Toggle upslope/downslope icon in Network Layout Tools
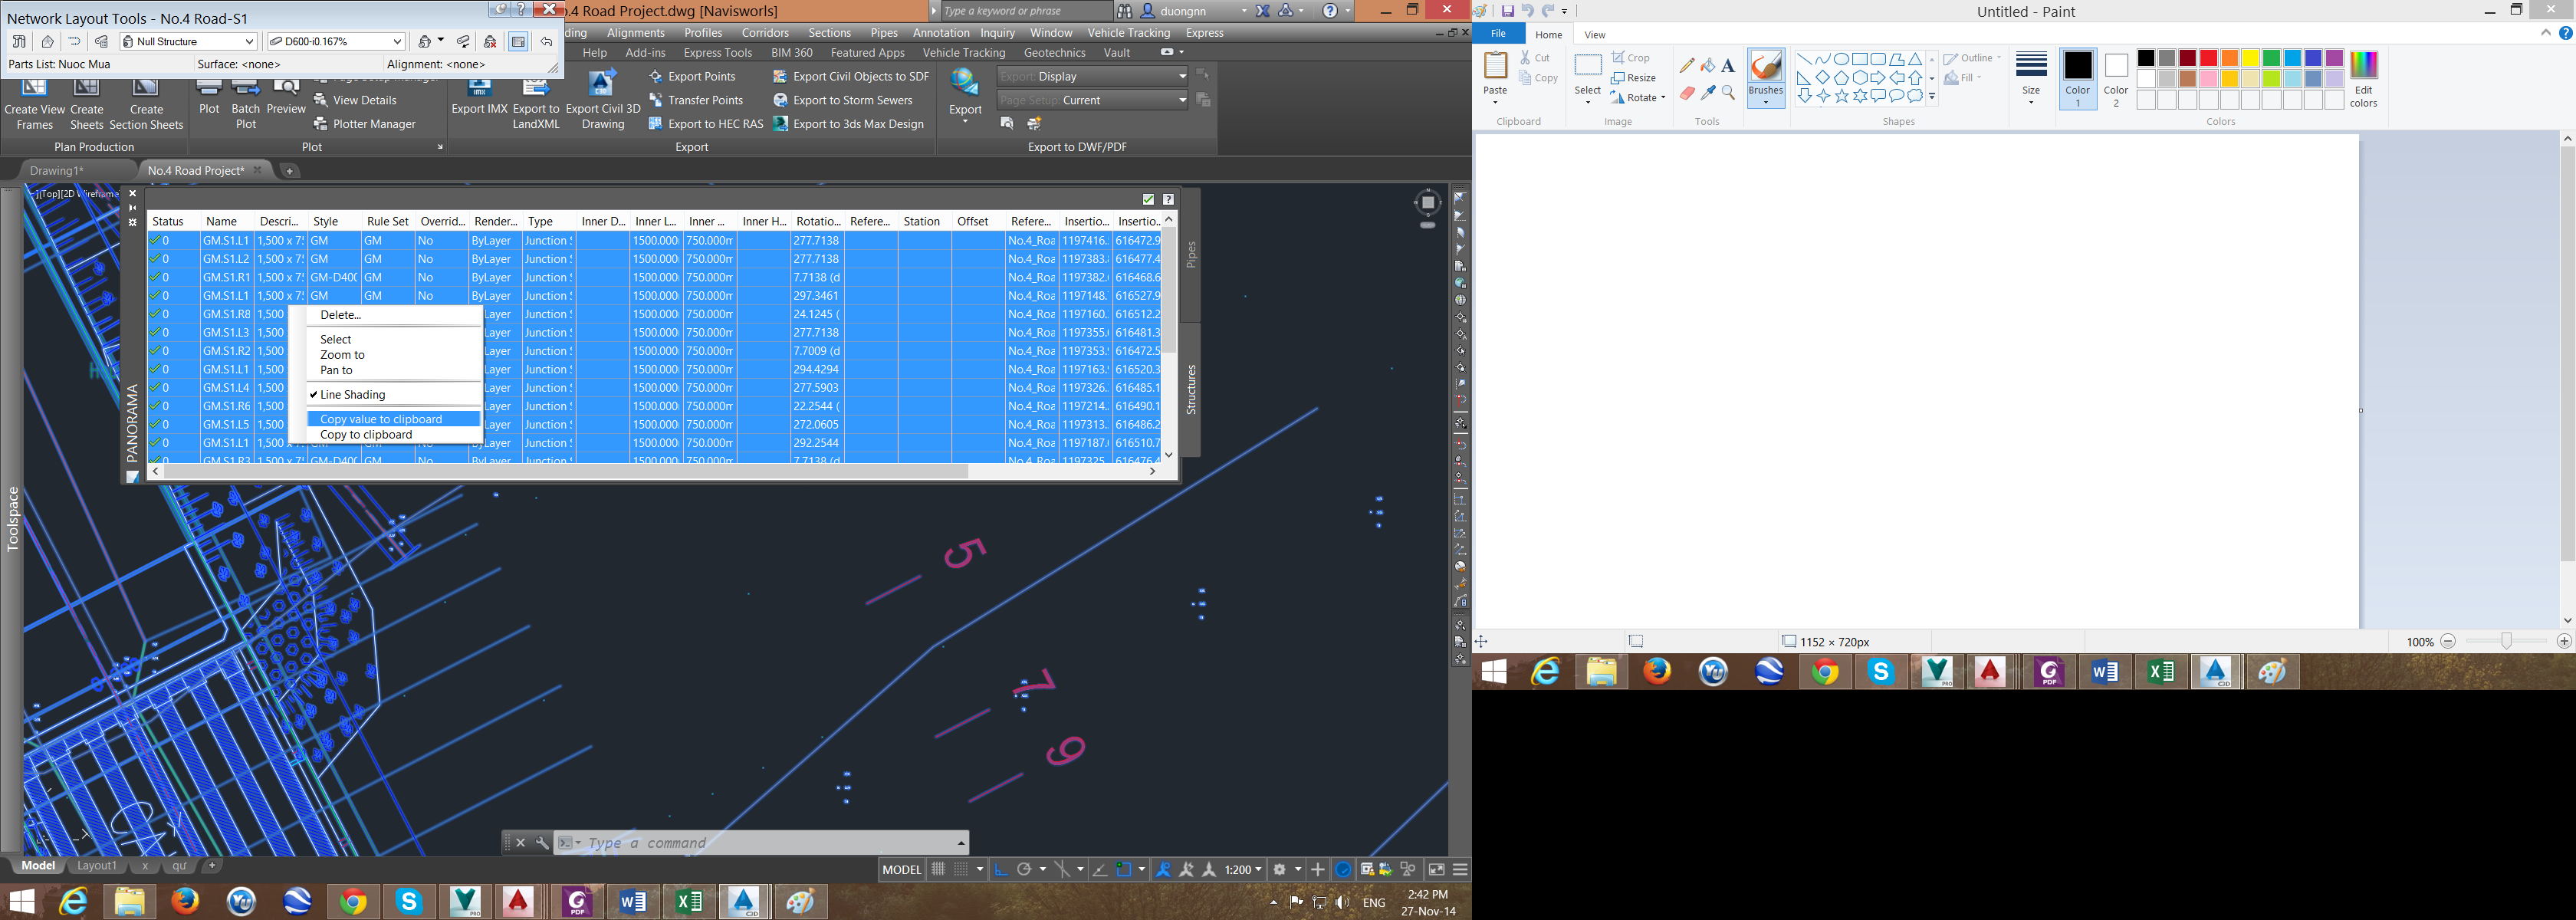2576x920 pixels. (463, 42)
